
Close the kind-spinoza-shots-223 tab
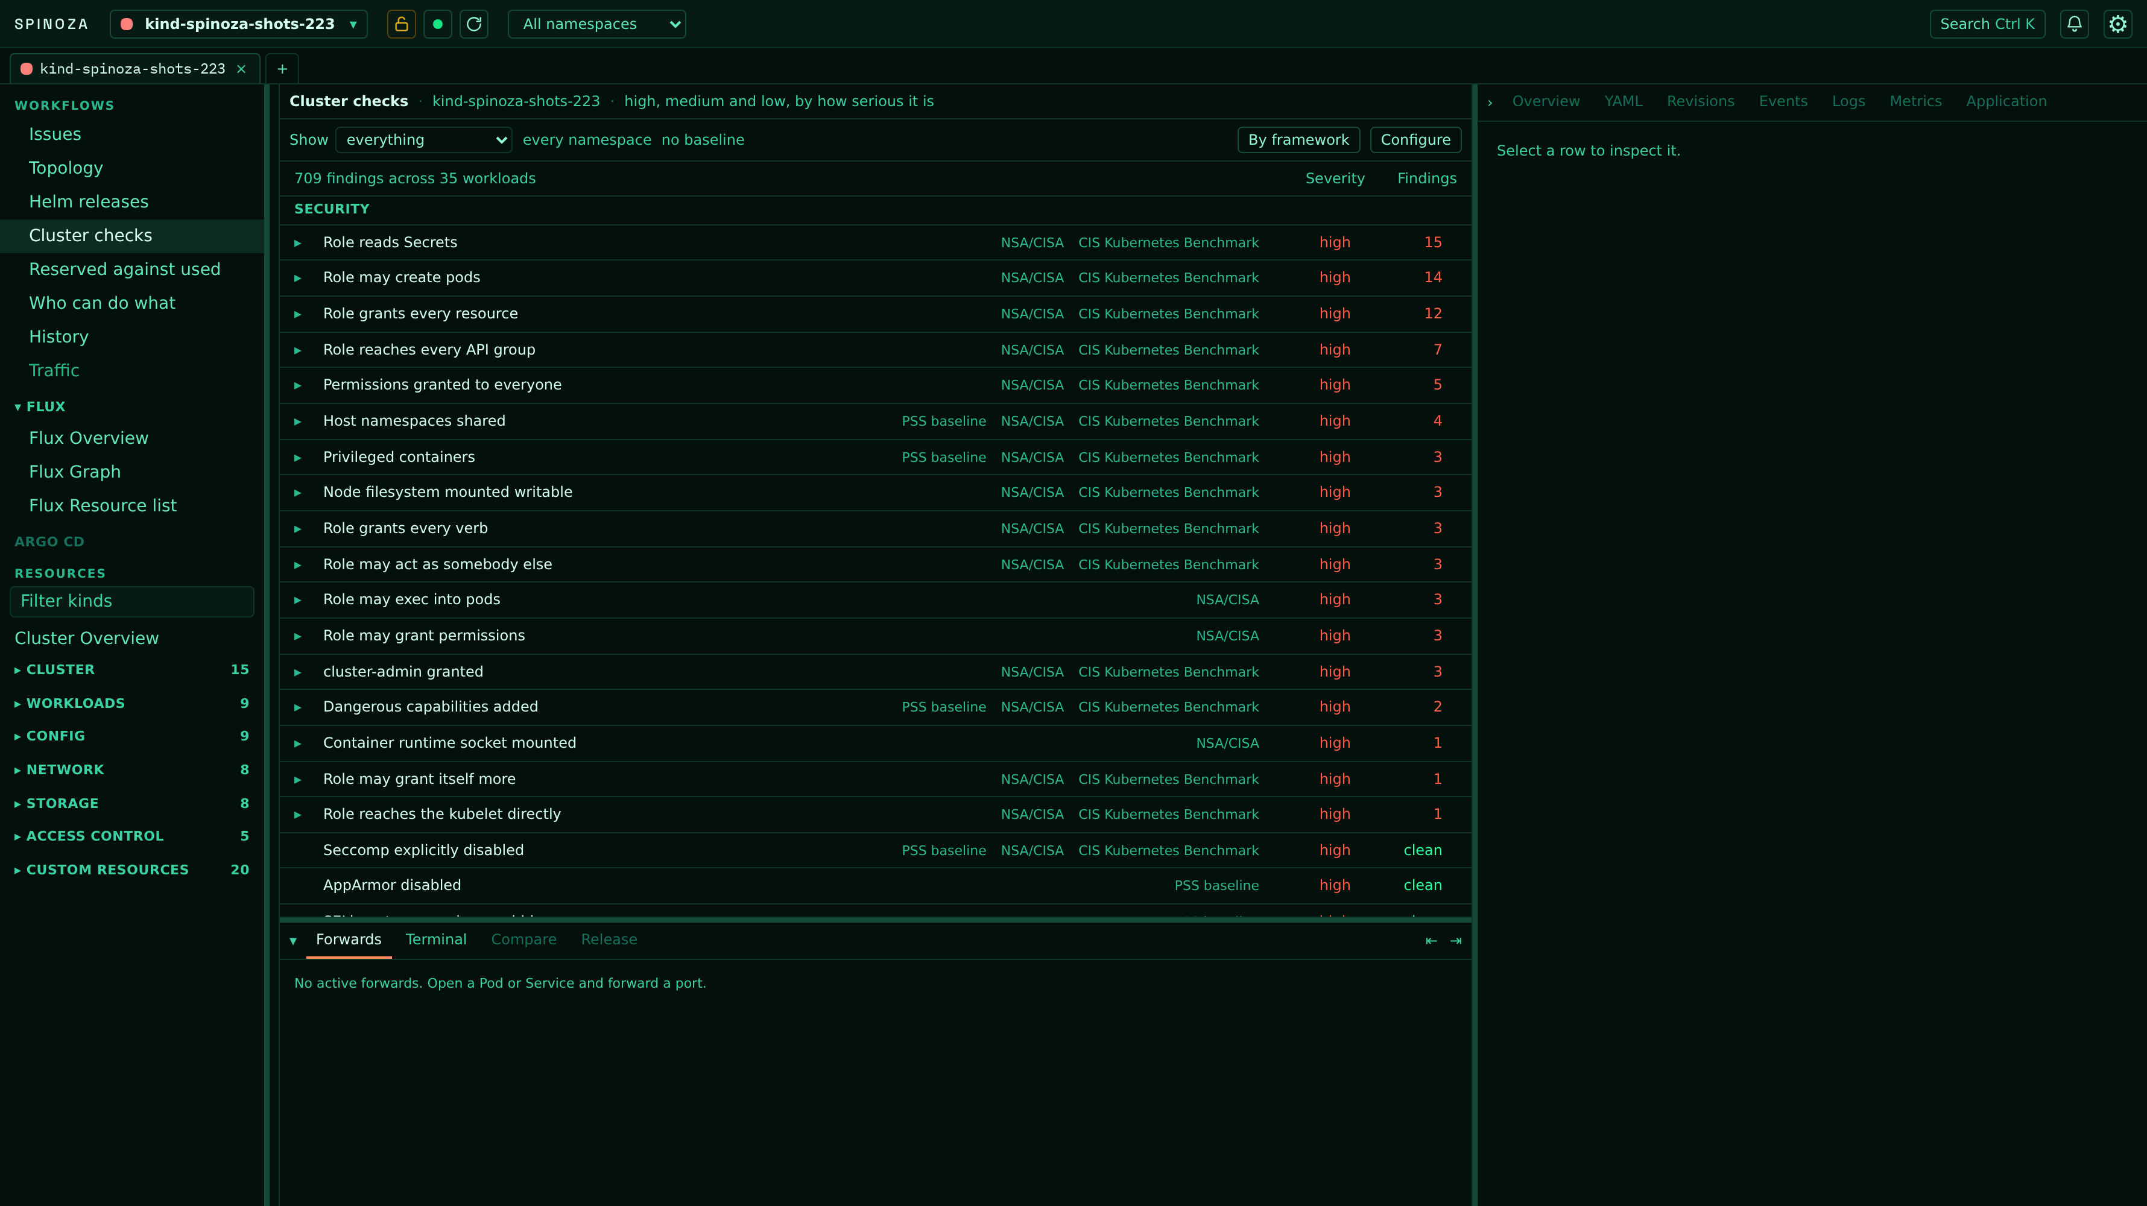point(242,69)
